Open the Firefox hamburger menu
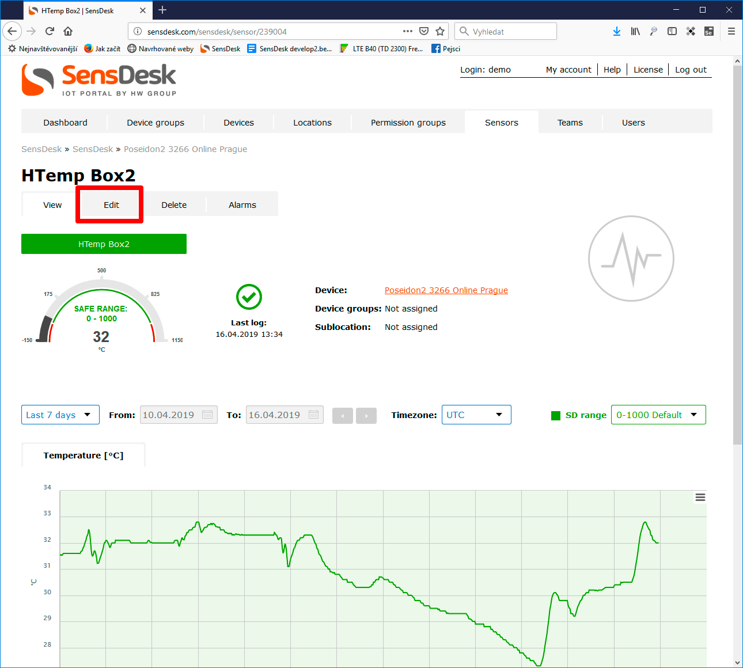743x668 pixels. [x=731, y=31]
